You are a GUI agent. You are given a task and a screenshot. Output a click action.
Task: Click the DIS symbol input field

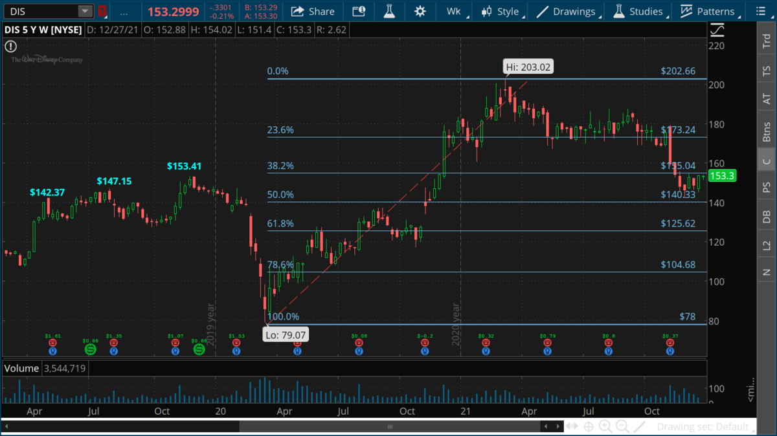point(43,12)
